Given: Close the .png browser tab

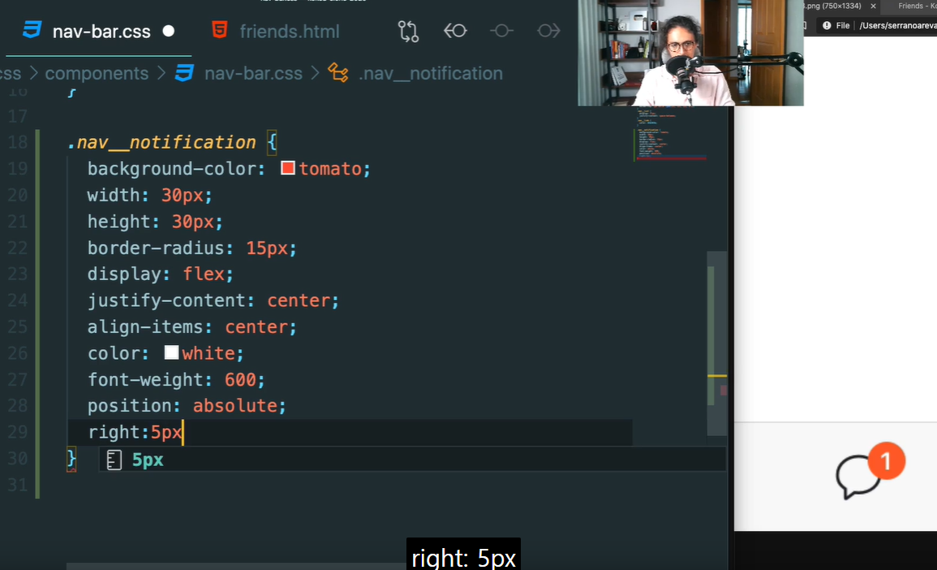Looking at the screenshot, I should tap(873, 6).
